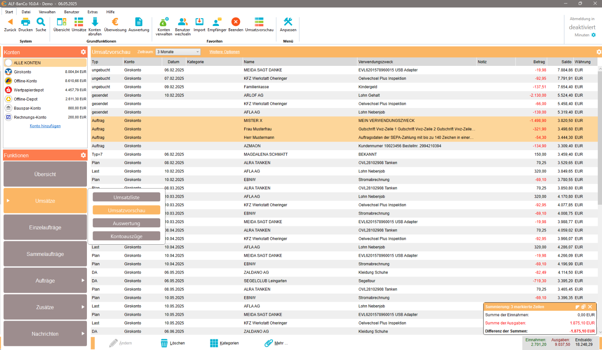
Task: Click the Weitere Optionen link
Action: (x=224, y=52)
